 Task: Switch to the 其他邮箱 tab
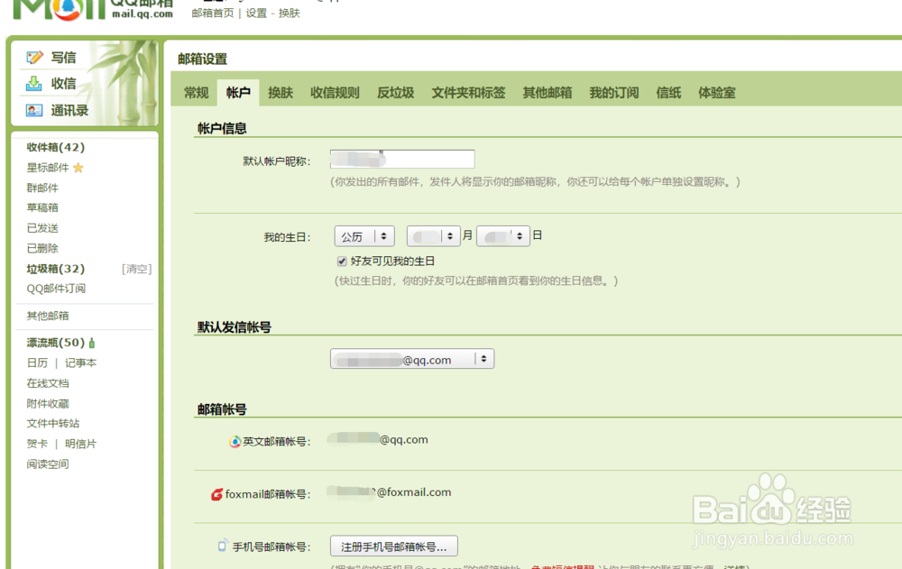(x=548, y=93)
